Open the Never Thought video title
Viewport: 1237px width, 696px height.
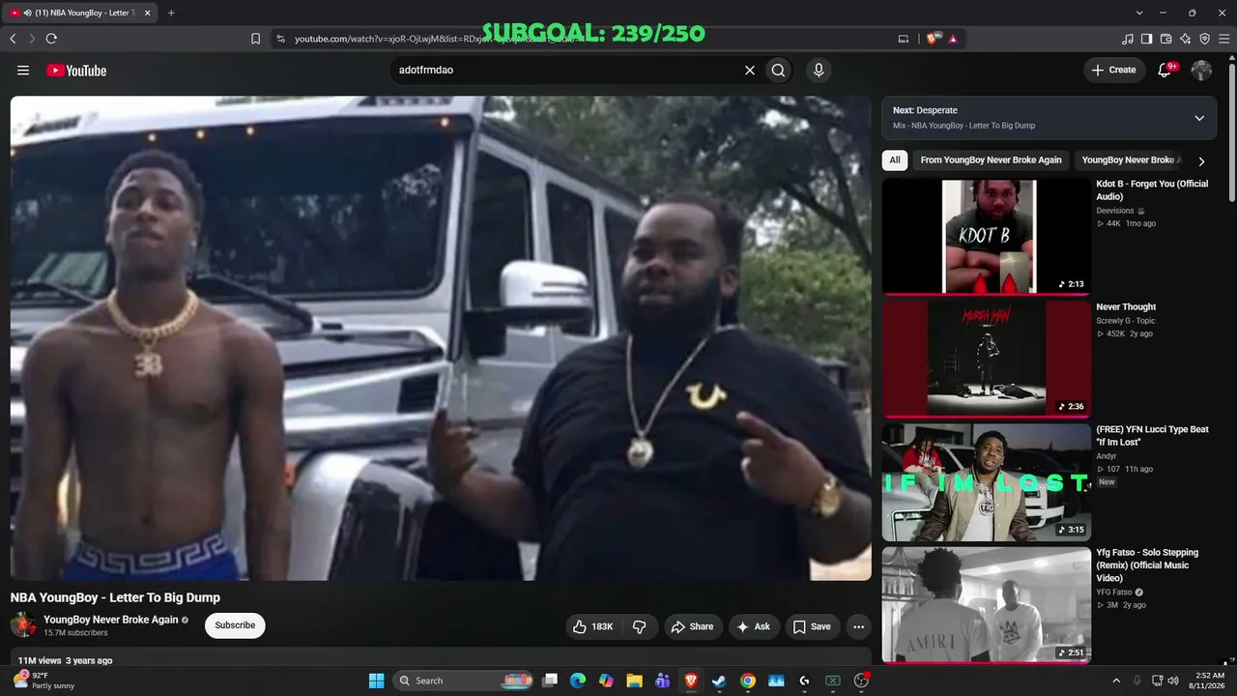tap(1126, 307)
